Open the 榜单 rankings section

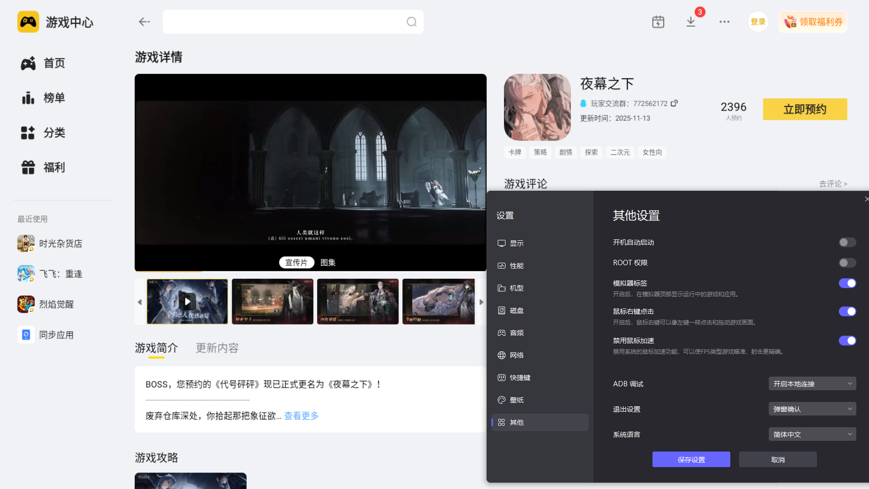pos(54,98)
